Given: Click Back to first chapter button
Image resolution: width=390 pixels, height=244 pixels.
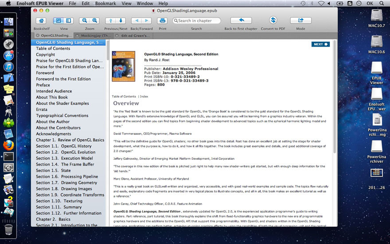Looking at the screenshot, I should pos(241,20).
